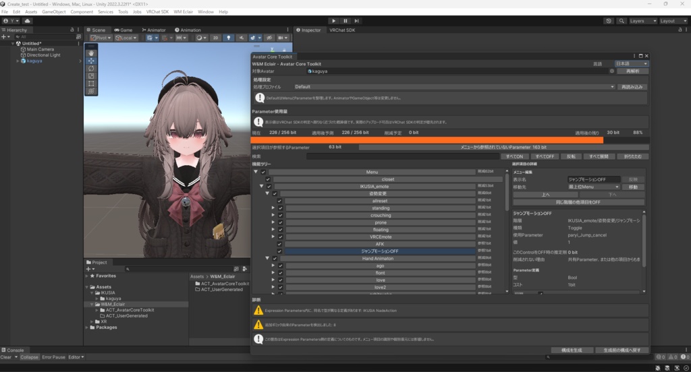Click the すべてON button
Screen dimensions: 691x372
pos(514,156)
